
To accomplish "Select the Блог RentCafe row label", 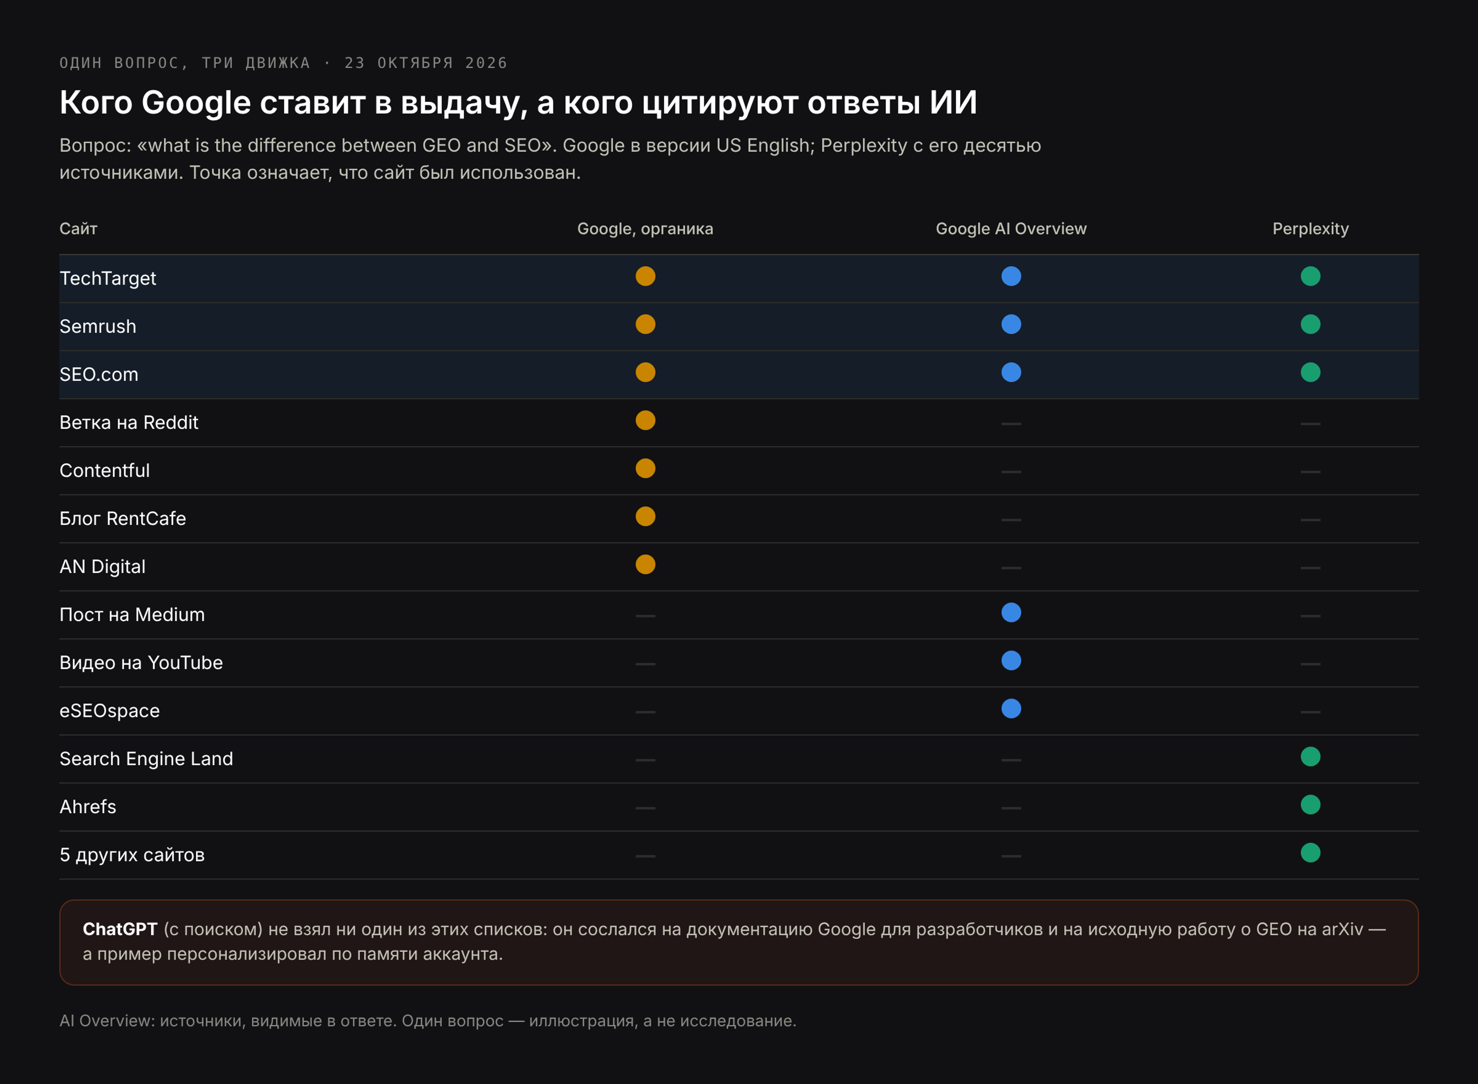I will point(123,519).
